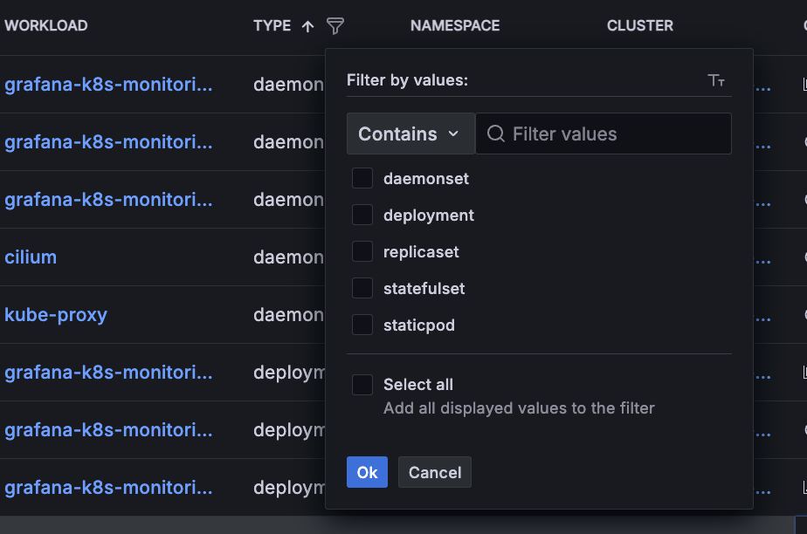Click the NAMESPACE column header
The width and height of the screenshot is (807, 534).
(x=455, y=26)
